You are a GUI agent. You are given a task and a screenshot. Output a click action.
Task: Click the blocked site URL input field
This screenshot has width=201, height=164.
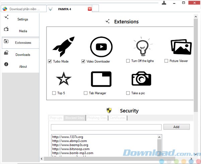(x=106, y=127)
